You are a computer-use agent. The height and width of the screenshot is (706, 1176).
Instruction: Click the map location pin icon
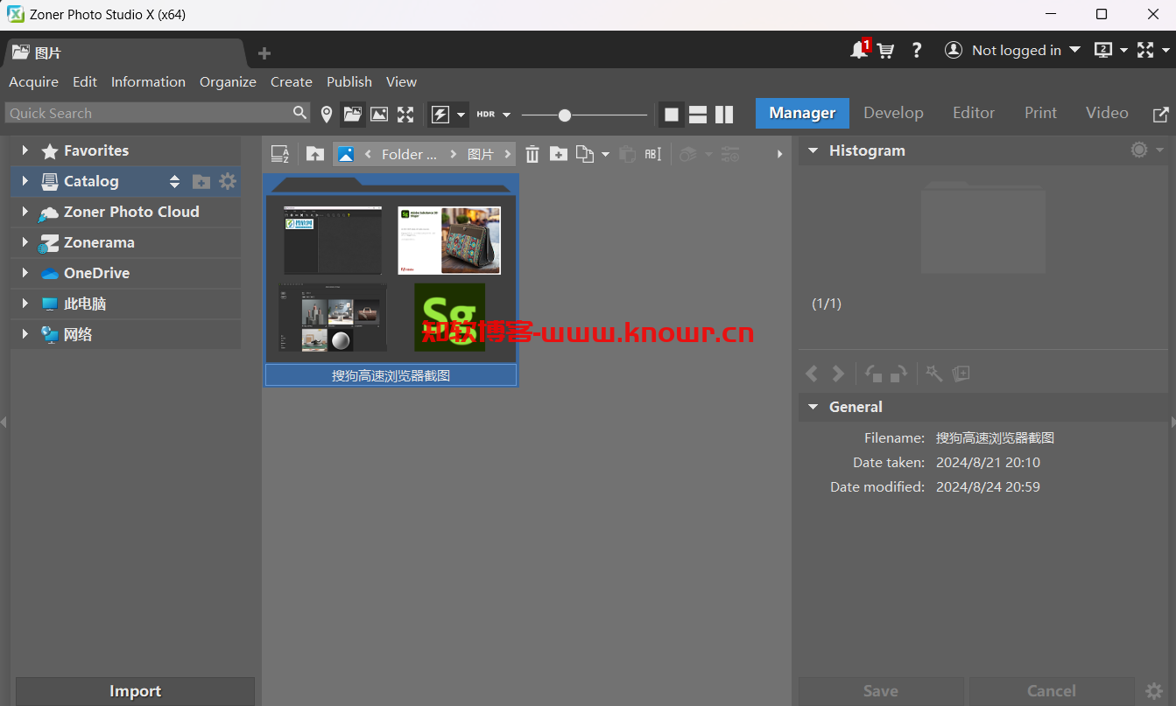click(x=327, y=114)
